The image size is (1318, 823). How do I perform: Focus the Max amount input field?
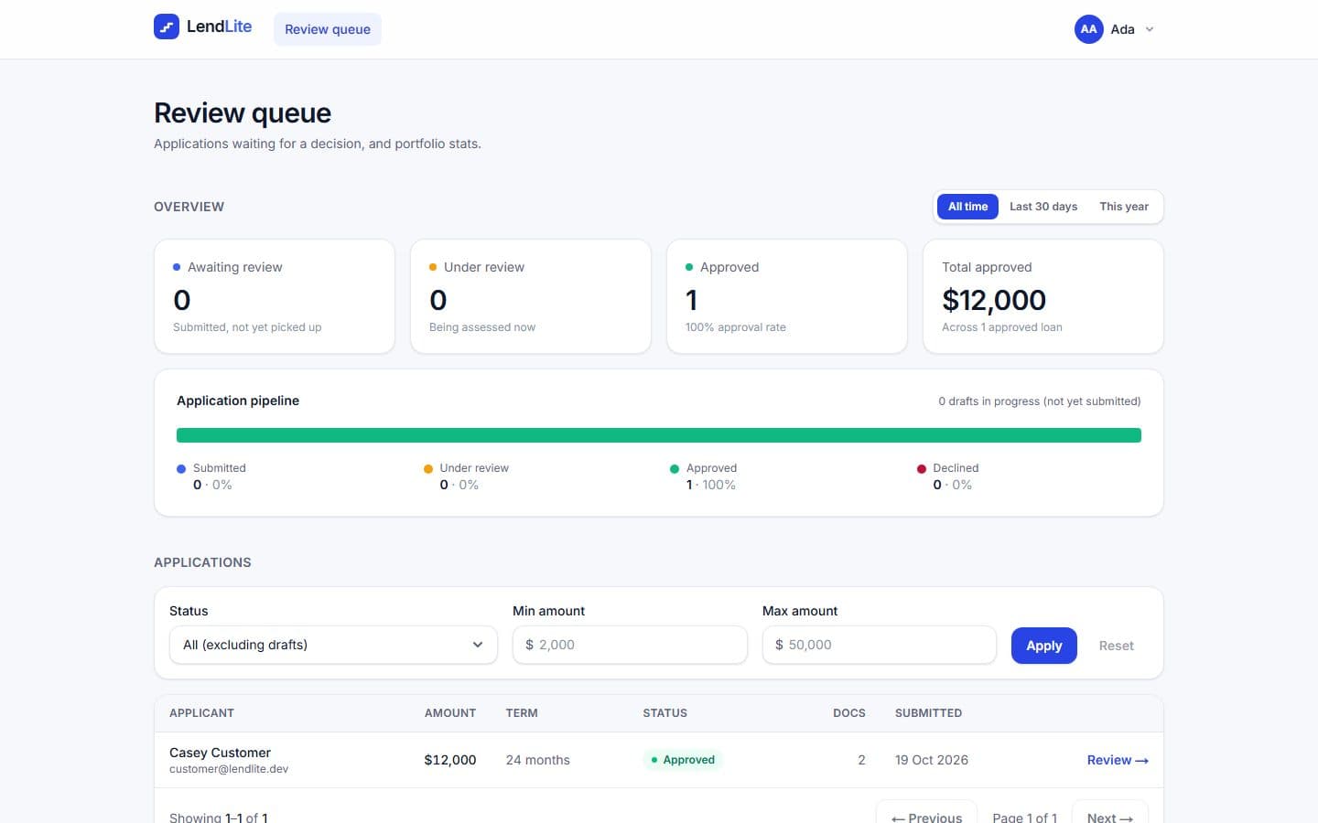(879, 645)
